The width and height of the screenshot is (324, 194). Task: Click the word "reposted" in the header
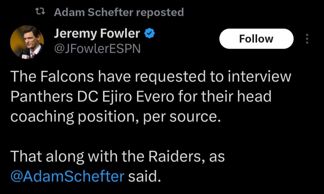pyautogui.click(x=160, y=12)
